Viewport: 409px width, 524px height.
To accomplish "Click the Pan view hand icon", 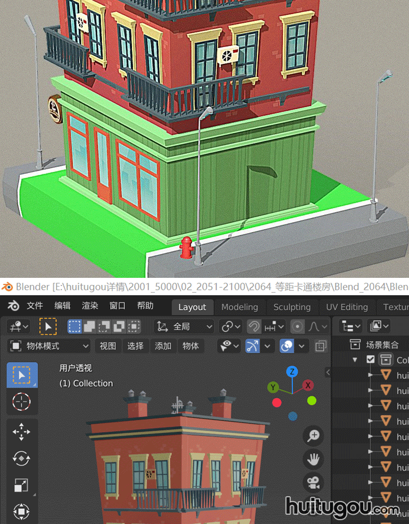I will [x=314, y=460].
